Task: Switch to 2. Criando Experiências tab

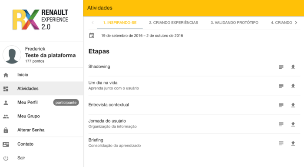Action: click(174, 23)
